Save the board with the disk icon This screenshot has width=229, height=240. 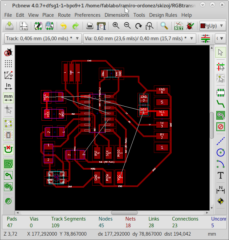click(9, 26)
